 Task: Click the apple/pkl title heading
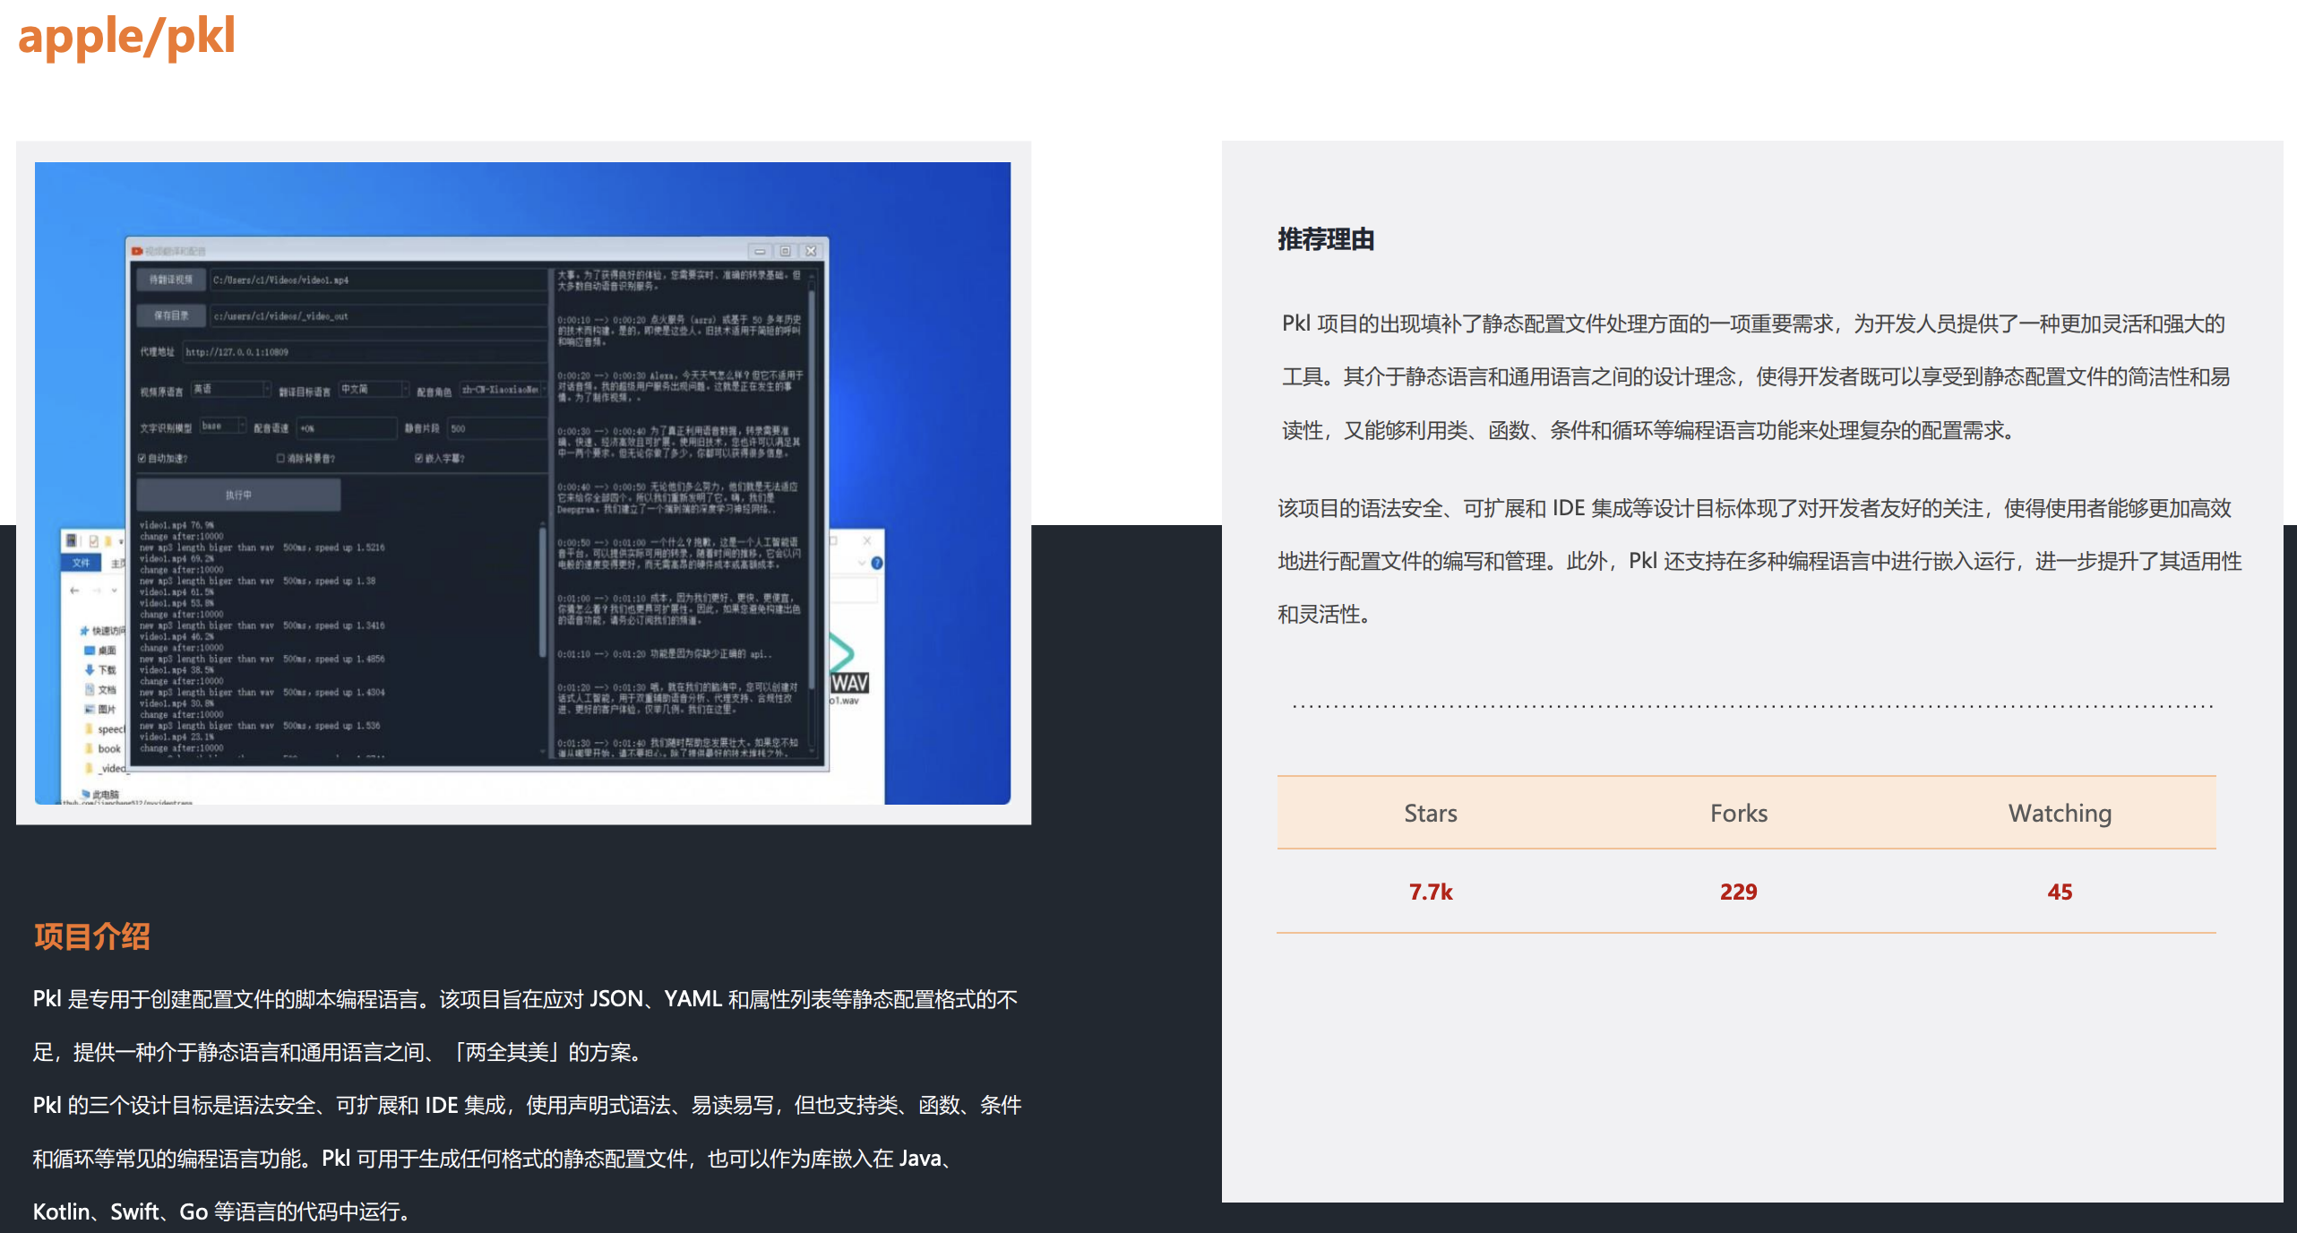point(126,36)
